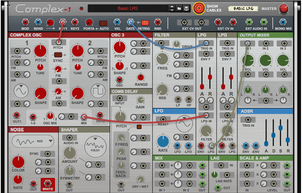This screenshot has width=303, height=193.
Task: Click the Complex-1 red LED indicator
Action: tap(81, 8)
